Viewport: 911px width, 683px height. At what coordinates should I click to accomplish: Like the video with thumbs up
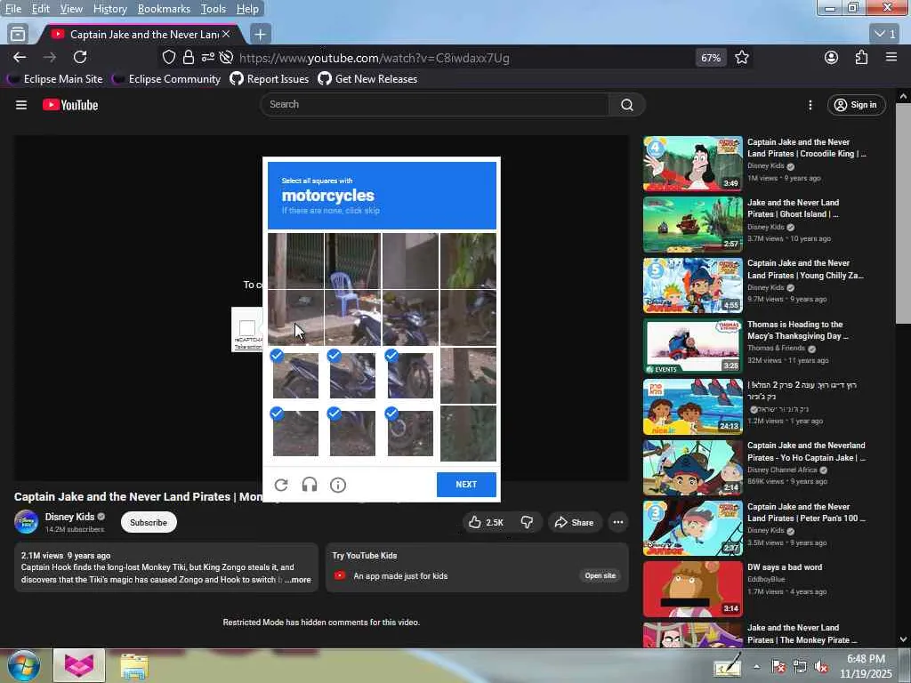coord(487,522)
